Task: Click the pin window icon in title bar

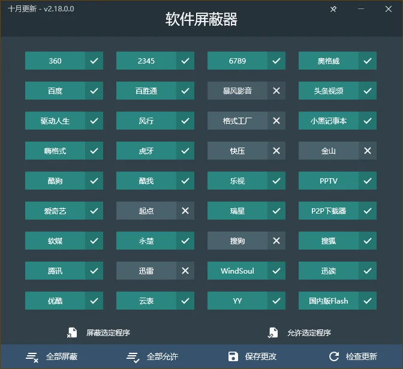Action: tap(333, 9)
